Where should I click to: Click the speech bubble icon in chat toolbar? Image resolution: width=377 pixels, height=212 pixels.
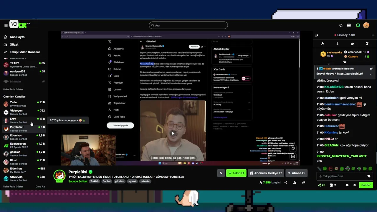(352, 44)
